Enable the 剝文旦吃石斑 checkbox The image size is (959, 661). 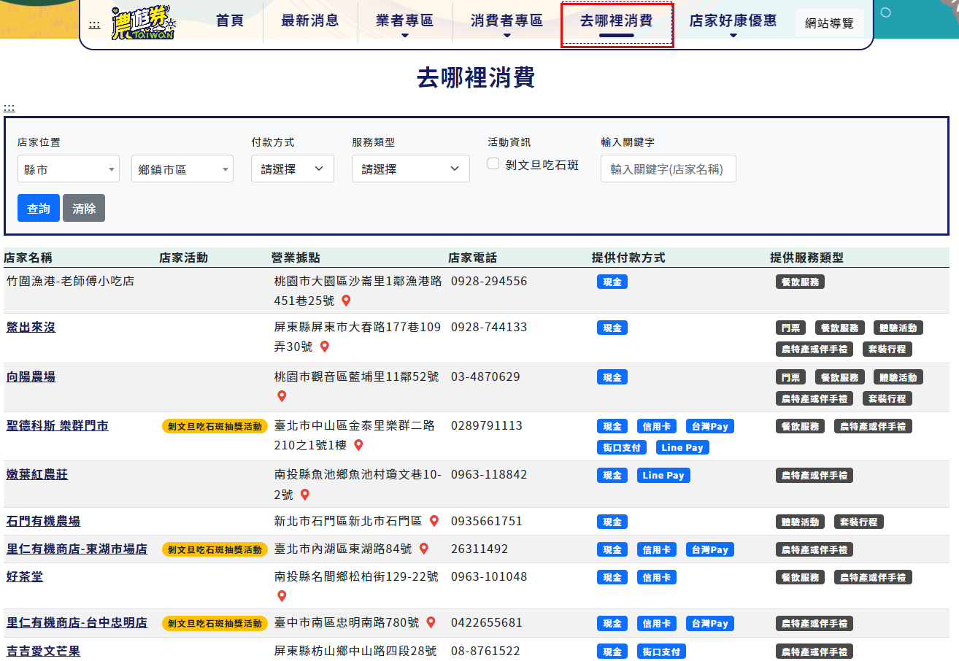[493, 164]
